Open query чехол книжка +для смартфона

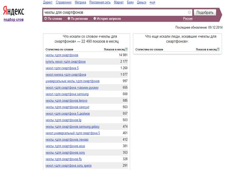(66, 75)
